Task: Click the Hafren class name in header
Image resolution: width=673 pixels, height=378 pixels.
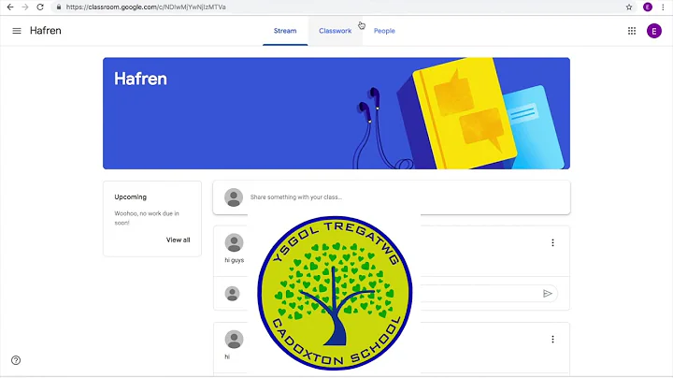Action: point(46,31)
